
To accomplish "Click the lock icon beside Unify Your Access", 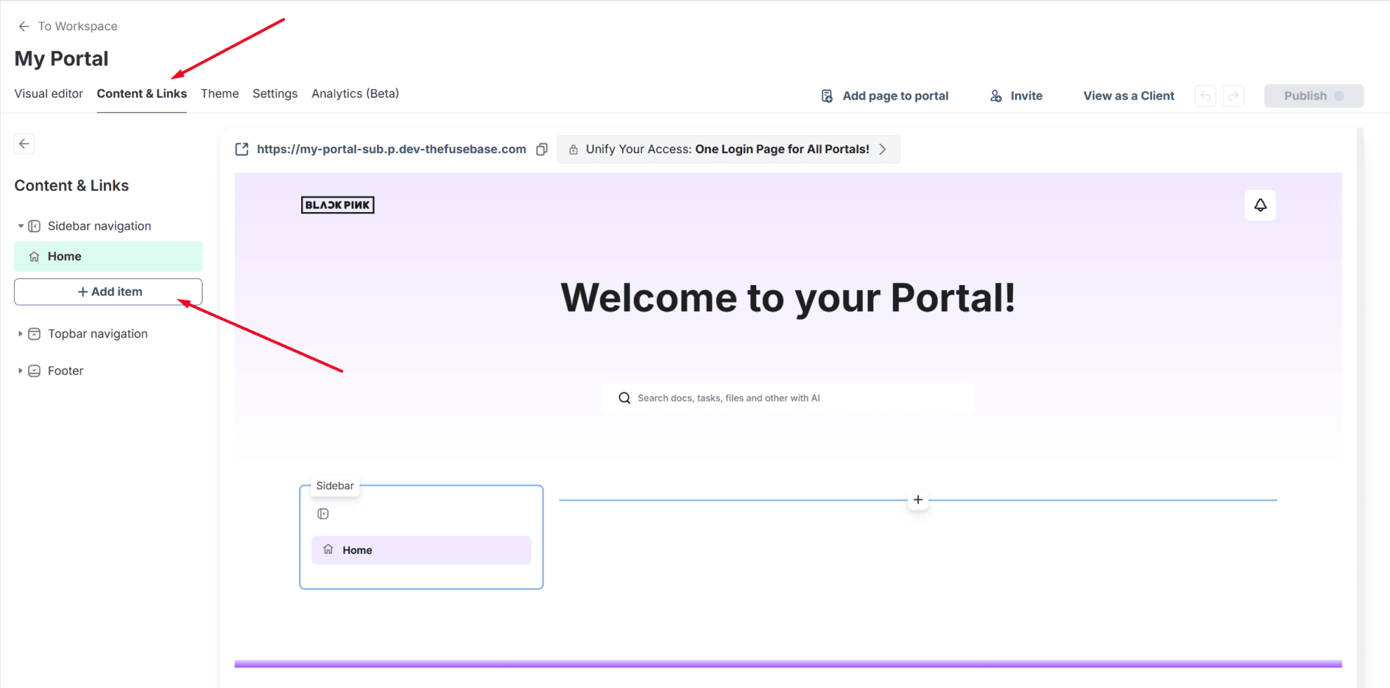I will click(572, 149).
